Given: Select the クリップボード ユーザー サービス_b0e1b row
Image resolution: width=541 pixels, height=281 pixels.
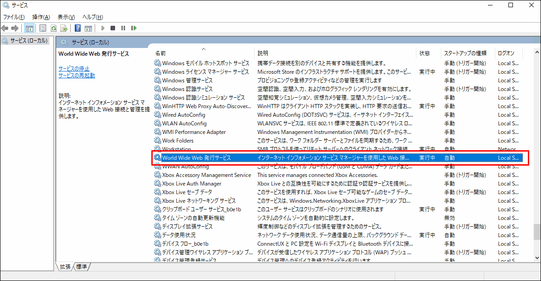Looking at the screenshot, I should click(338, 210).
